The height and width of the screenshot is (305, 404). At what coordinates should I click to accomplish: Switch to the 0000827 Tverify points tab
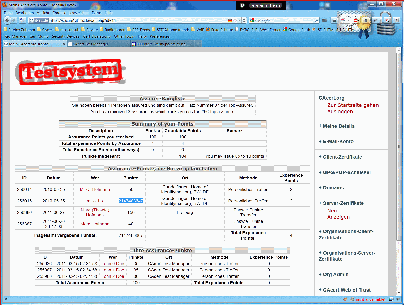(x=162, y=44)
